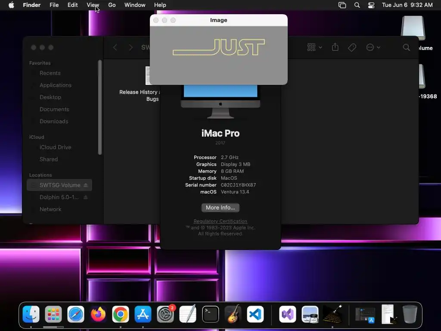Click the serial number C02CJ1Y8HX87
The height and width of the screenshot is (331, 441).
[238, 185]
